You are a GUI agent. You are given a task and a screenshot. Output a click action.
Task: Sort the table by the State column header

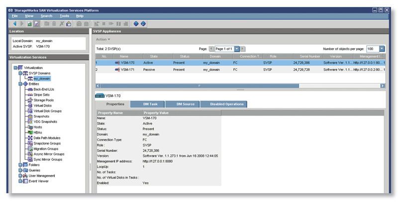pos(154,57)
